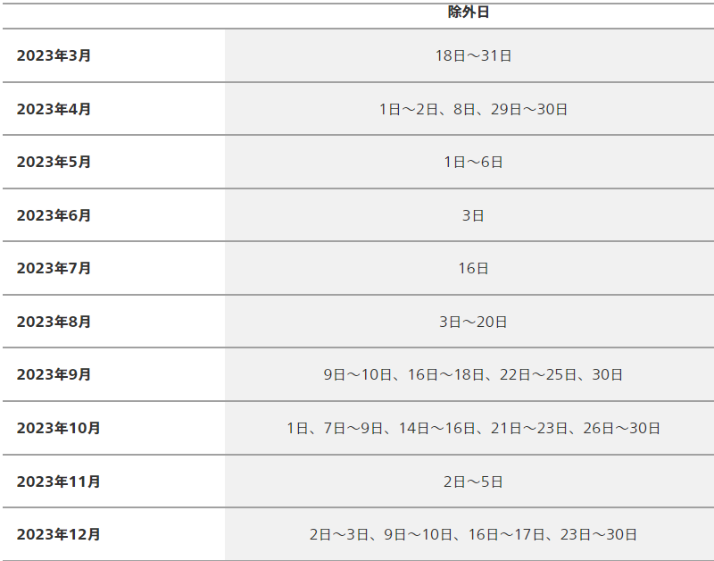Click the 3日～20日 exclusion dates cell
714x561 pixels.
tap(473, 322)
